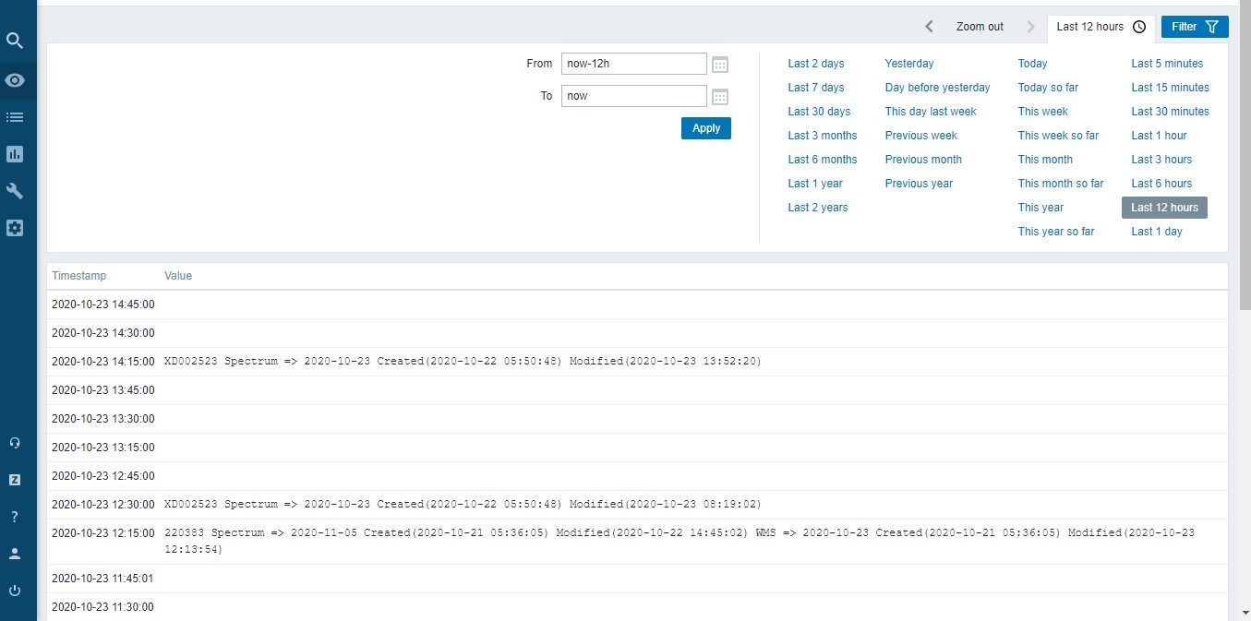This screenshot has width=1251, height=621.
Task: Switch to the Last 12 hours time tab
Action: click(1101, 27)
